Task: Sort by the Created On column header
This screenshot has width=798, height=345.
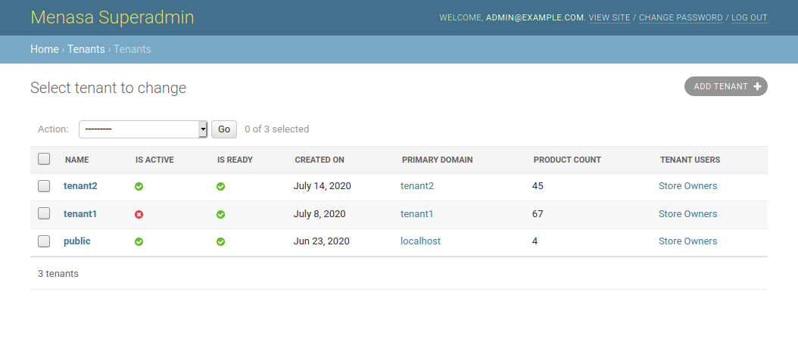Action: tap(320, 160)
